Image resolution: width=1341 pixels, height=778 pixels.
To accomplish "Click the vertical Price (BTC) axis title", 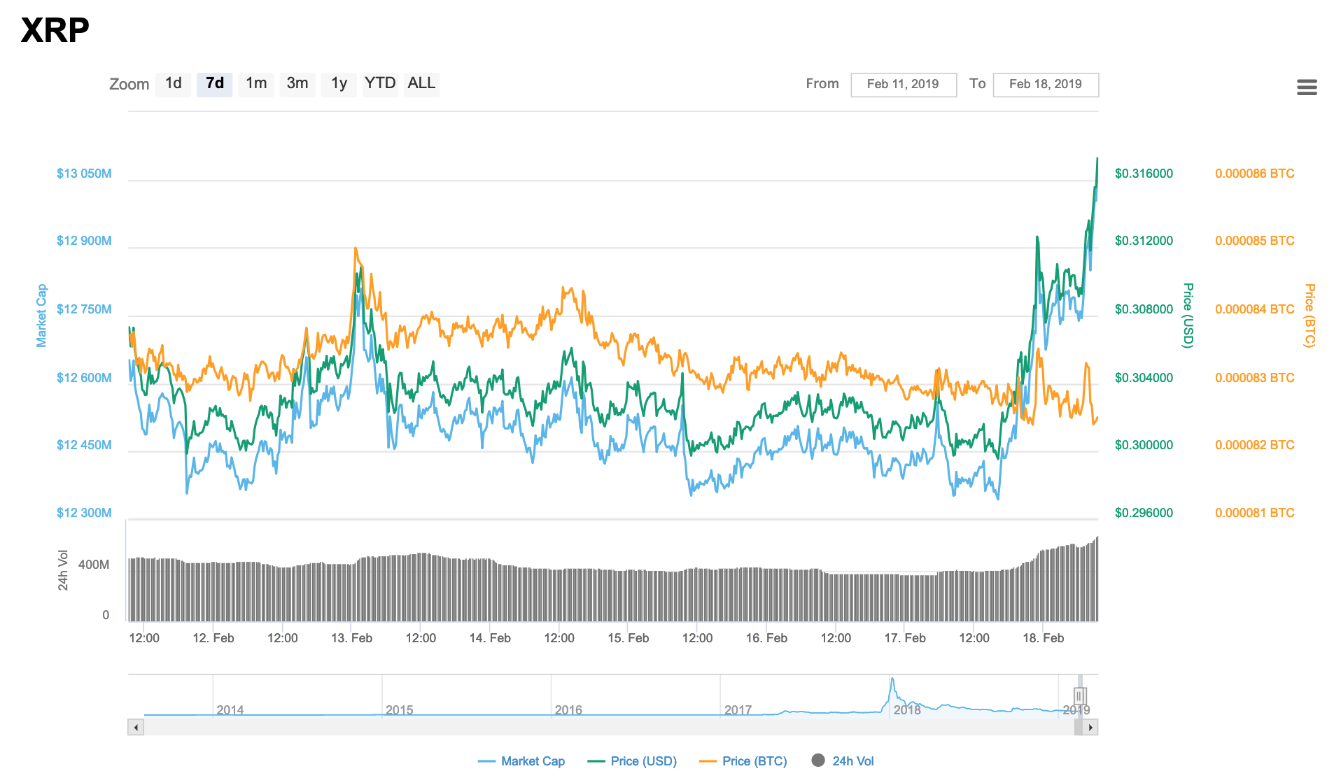I will [1310, 316].
